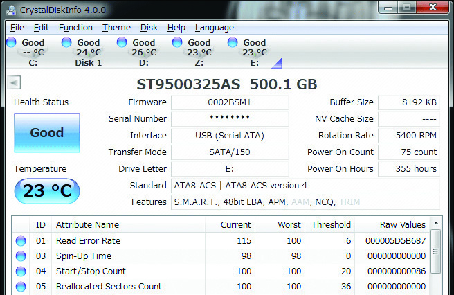Open the File menu
Image resolution: width=454 pixels, height=295 pixels.
pos(17,28)
